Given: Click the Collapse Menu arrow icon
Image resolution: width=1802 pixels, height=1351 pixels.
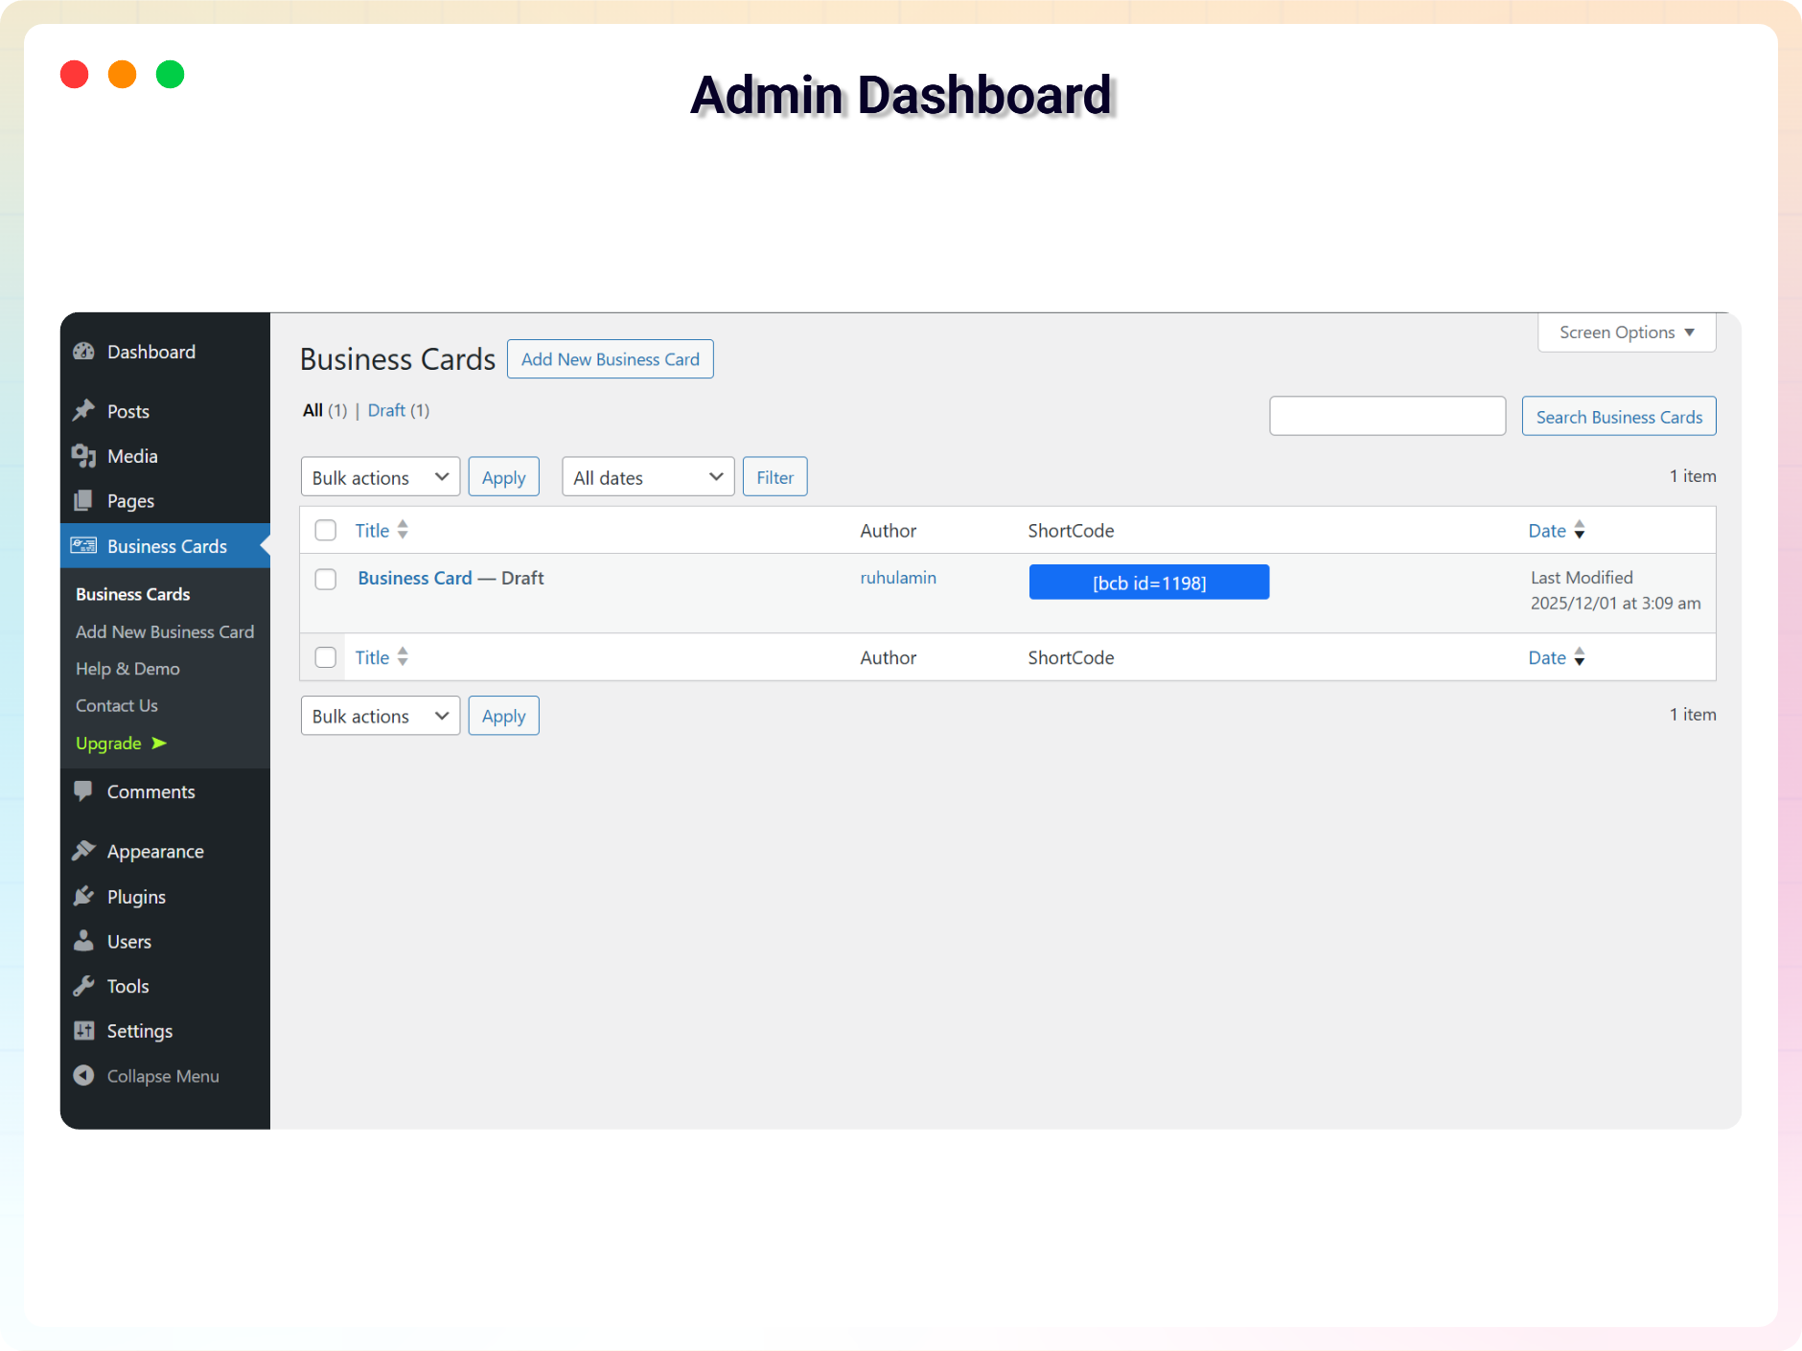Looking at the screenshot, I should click(84, 1076).
